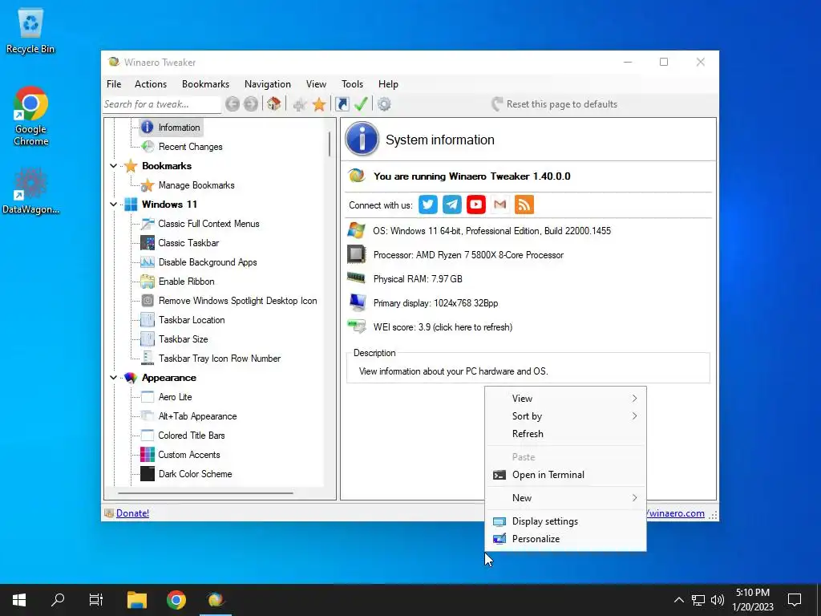This screenshot has height=616, width=821.
Task: Click in the Search for a tweak field
Action: pos(162,104)
